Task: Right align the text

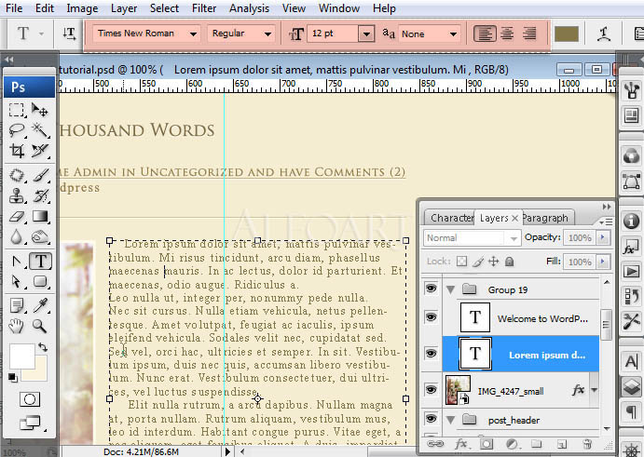Action: (529, 34)
